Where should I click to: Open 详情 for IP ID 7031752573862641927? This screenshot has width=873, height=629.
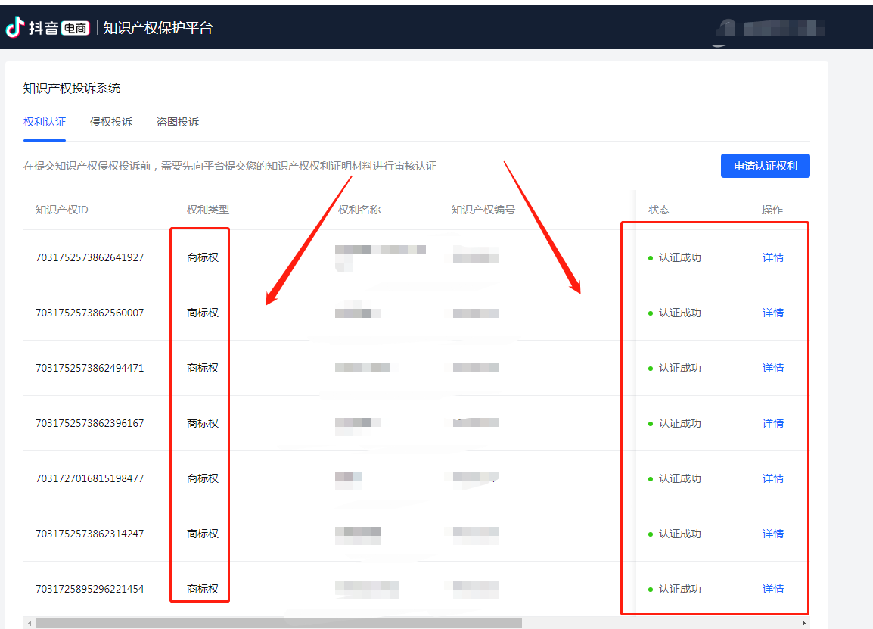[x=772, y=257]
